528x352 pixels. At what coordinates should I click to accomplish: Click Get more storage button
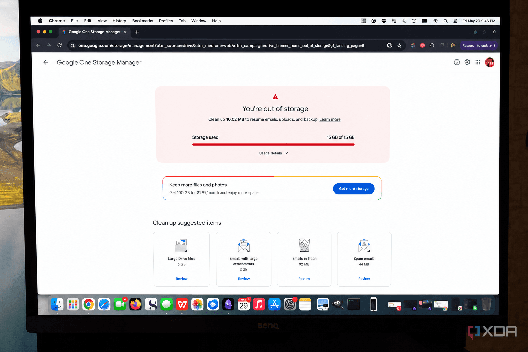[x=354, y=189]
